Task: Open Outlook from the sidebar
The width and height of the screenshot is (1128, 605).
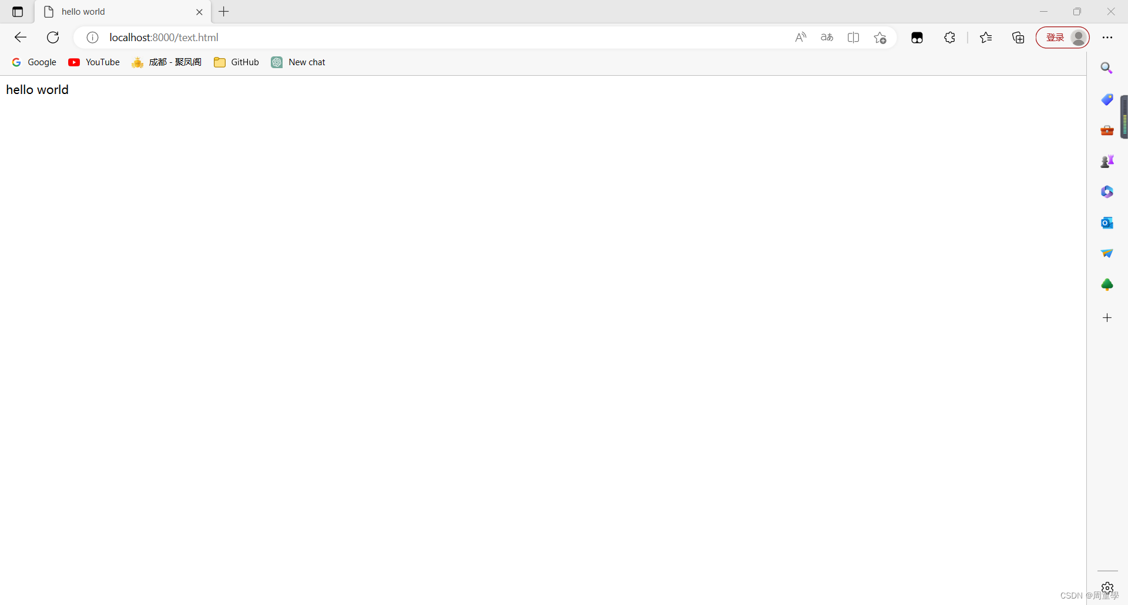Action: point(1107,223)
